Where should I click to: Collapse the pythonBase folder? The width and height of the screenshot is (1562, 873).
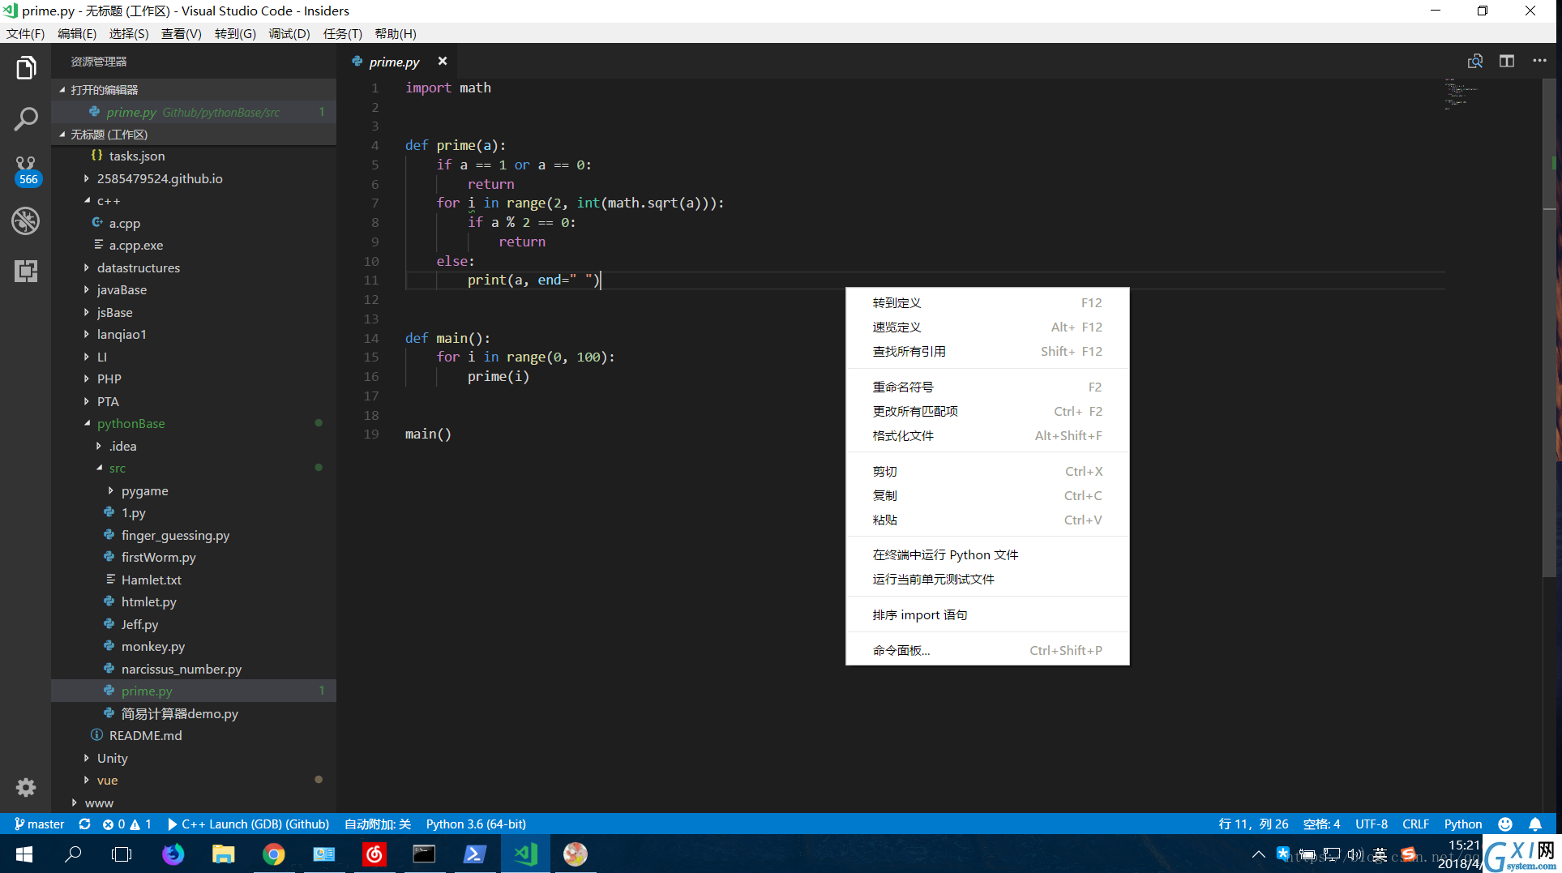(x=194, y=423)
